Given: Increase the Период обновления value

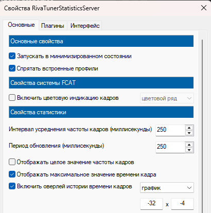Looking at the screenshot, I should [x=189, y=145].
